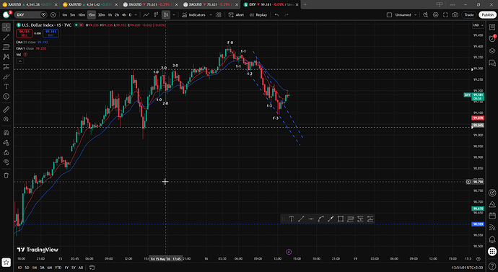498x272 pixels.
Task: Expand the timeframe interval dropdown
Action: pos(136,15)
